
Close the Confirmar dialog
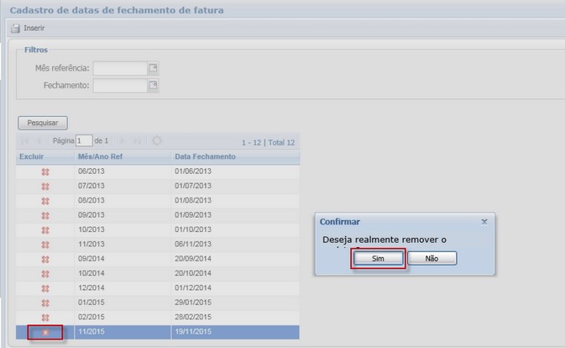pos(484,222)
